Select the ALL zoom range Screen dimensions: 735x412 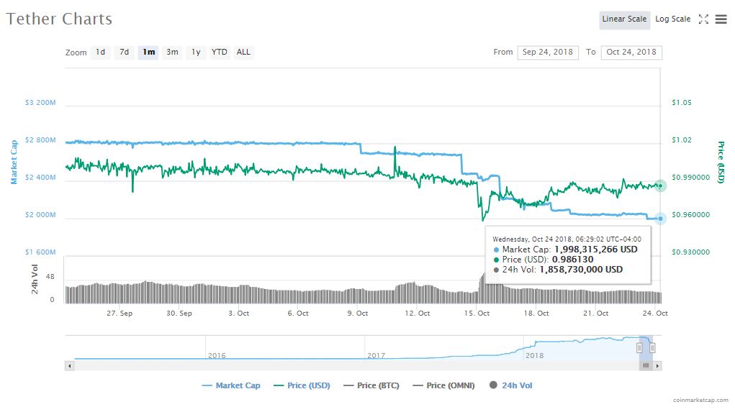tap(243, 52)
